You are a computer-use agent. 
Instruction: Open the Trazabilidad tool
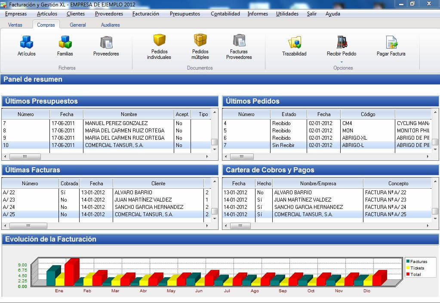coord(294,43)
